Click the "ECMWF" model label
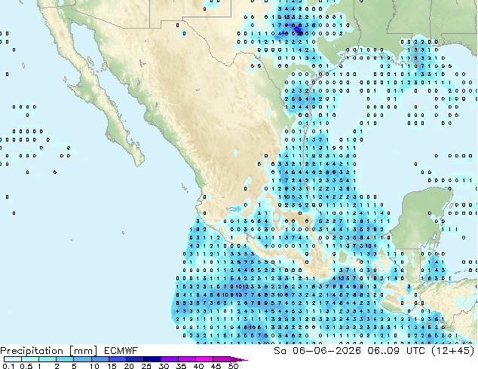The image size is (478, 369). point(121,351)
